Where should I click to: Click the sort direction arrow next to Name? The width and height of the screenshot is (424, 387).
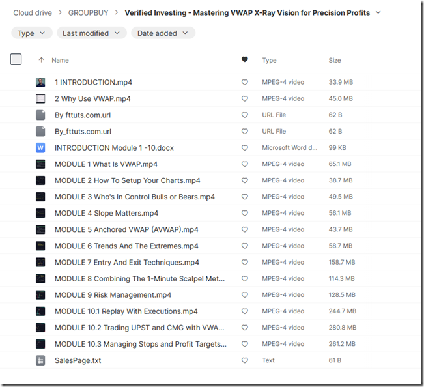point(42,60)
